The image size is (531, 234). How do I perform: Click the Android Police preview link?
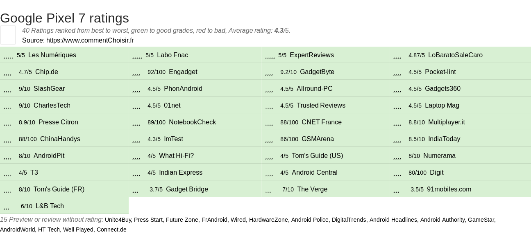coord(310,220)
